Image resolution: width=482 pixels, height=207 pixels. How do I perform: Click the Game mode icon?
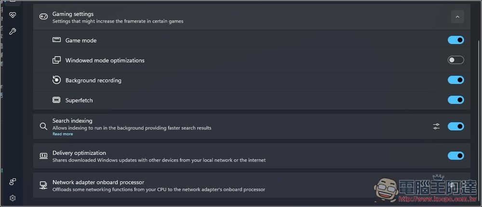pyautogui.click(x=56, y=40)
